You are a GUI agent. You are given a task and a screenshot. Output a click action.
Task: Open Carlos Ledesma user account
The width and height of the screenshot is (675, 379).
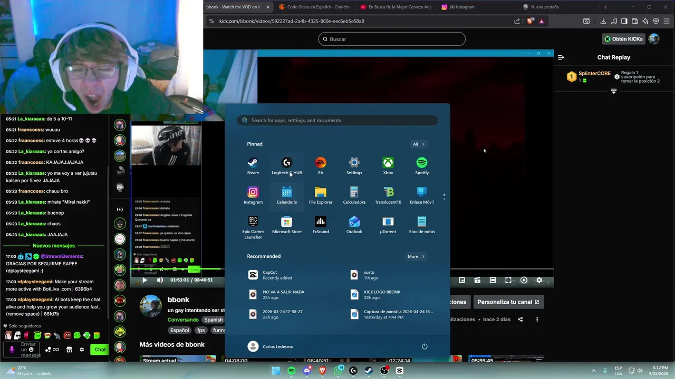pos(271,346)
